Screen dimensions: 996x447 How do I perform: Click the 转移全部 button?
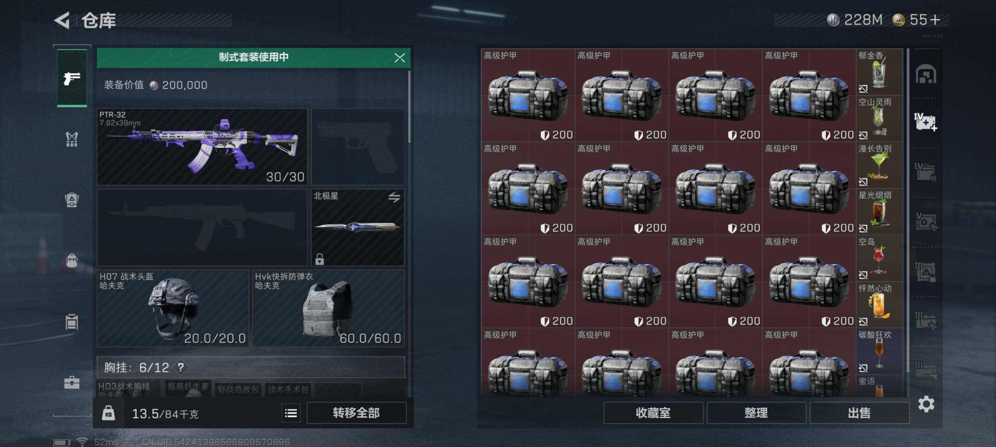[x=356, y=413]
